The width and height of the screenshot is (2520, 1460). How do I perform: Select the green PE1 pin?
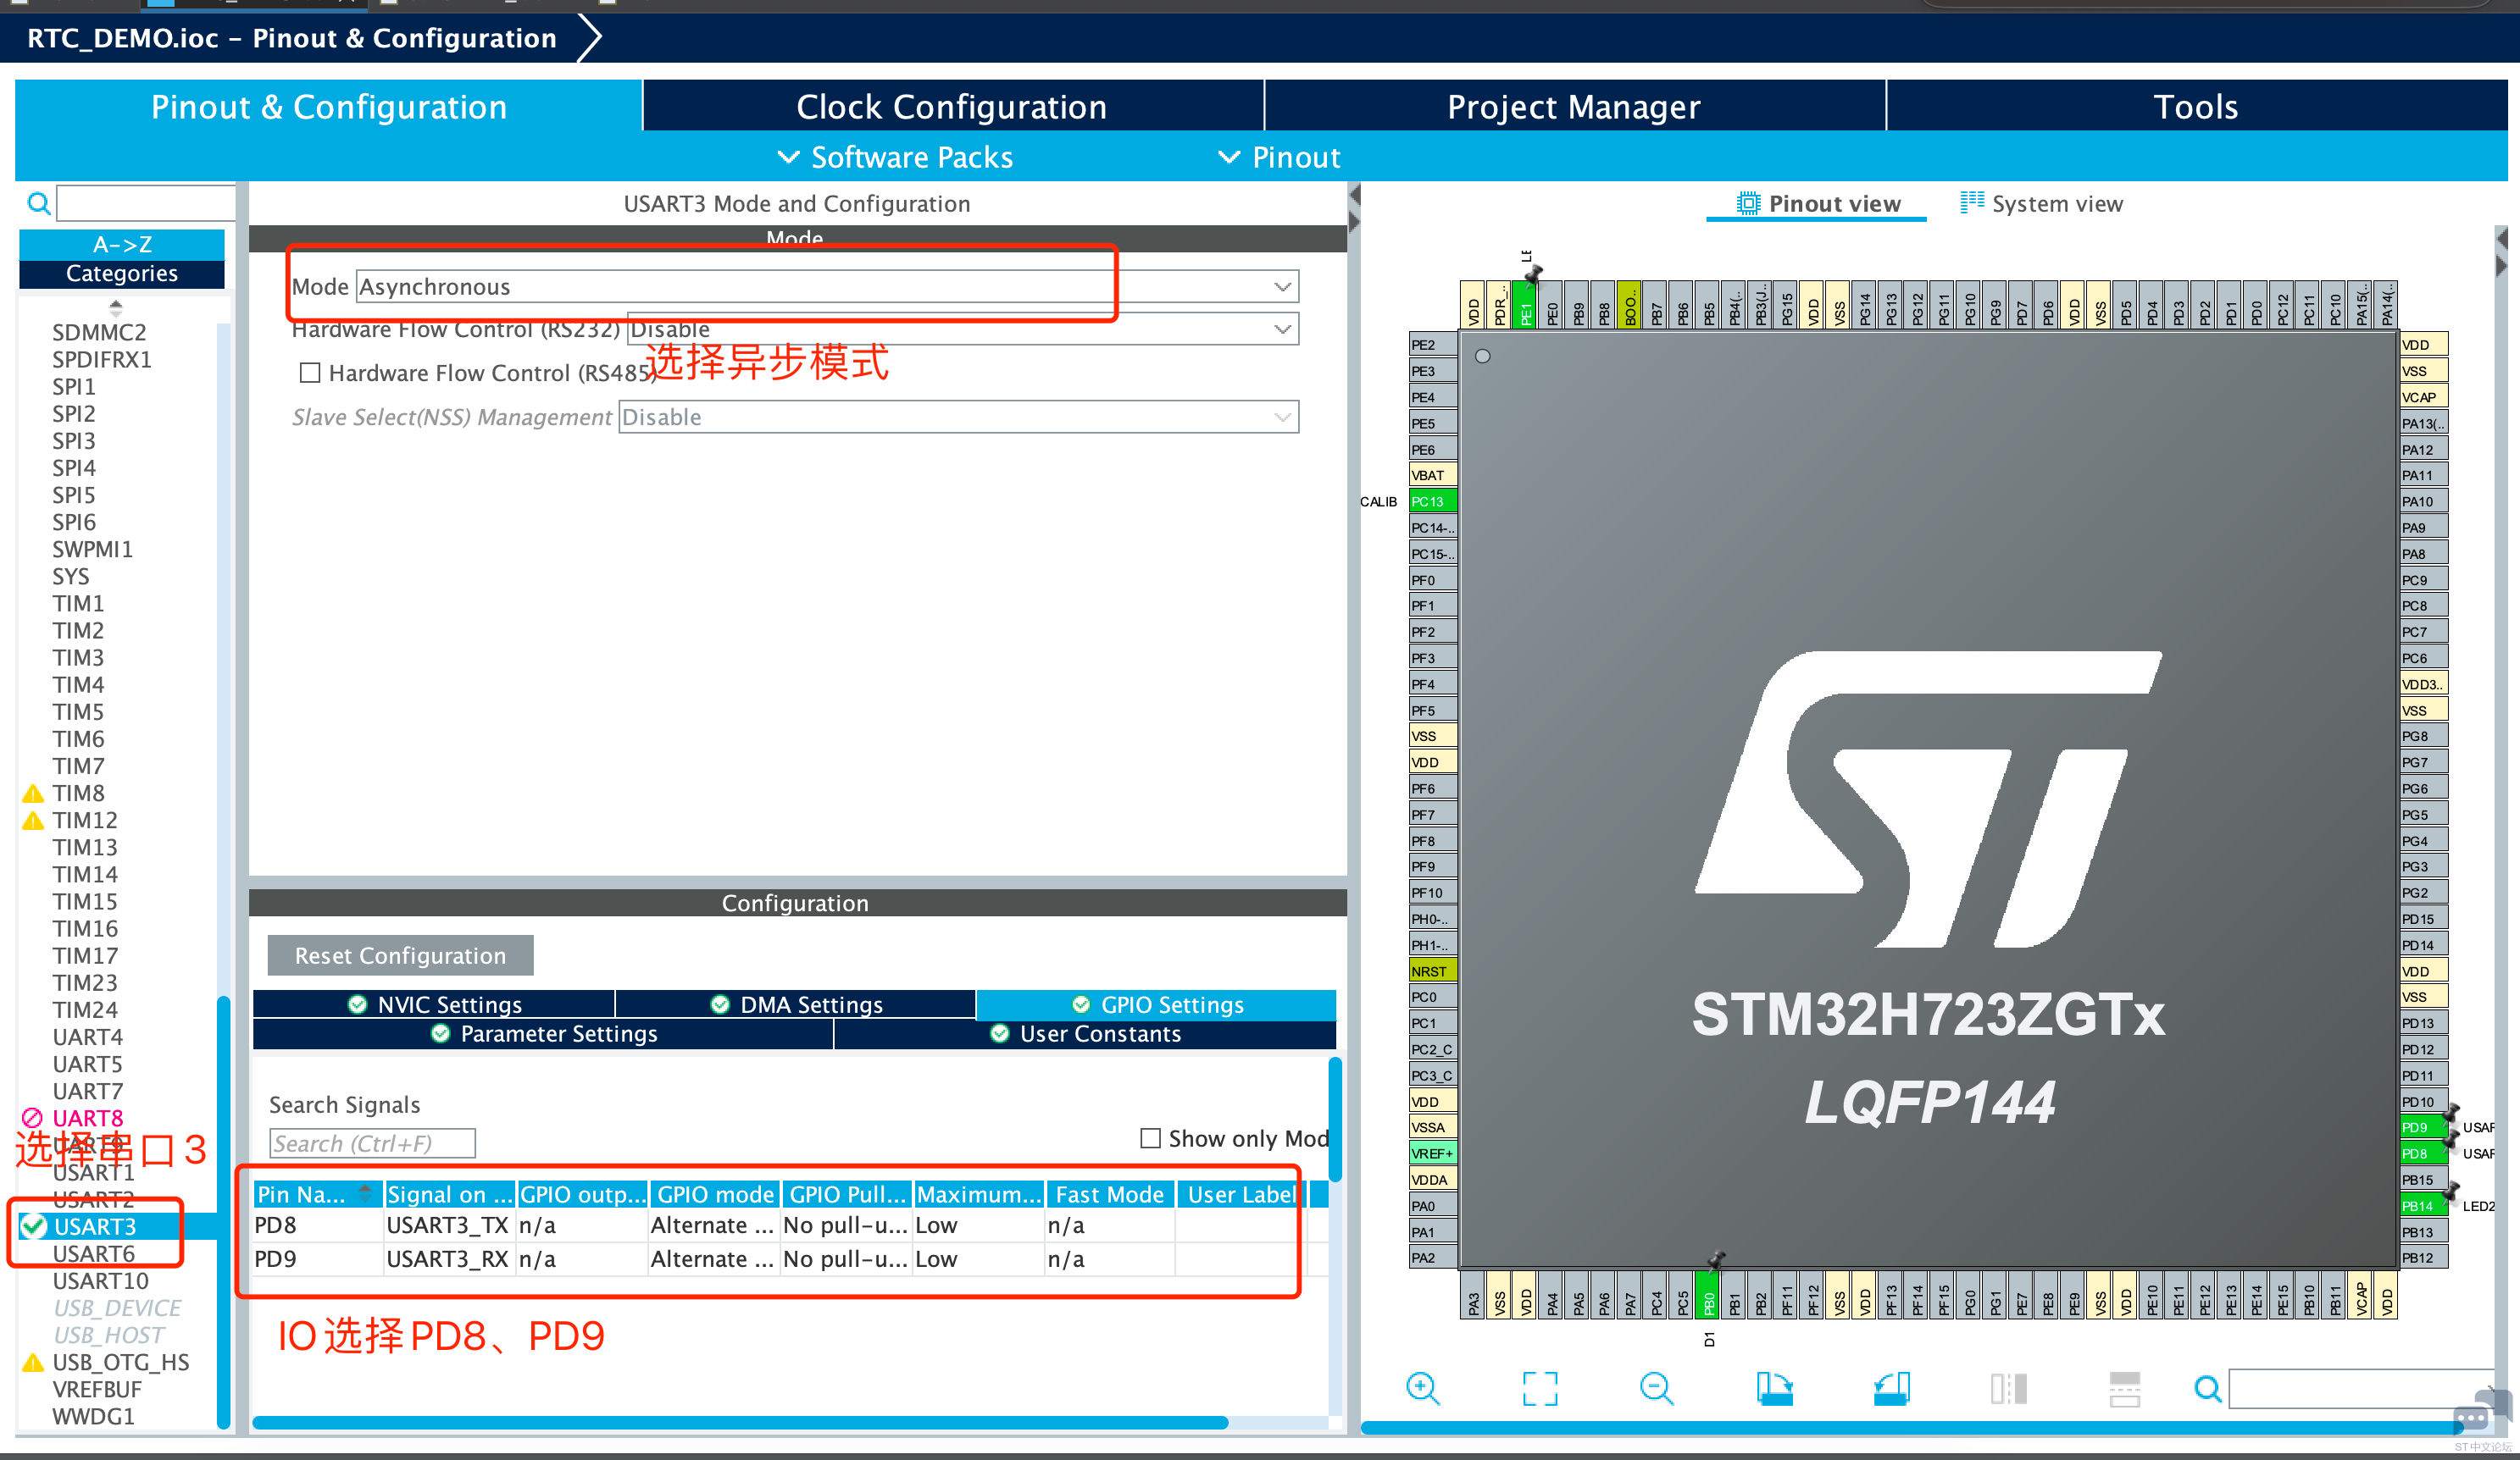(x=1525, y=305)
